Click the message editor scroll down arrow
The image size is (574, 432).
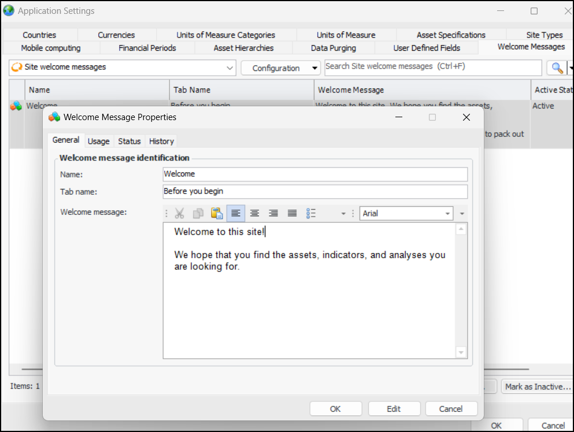pos(461,352)
